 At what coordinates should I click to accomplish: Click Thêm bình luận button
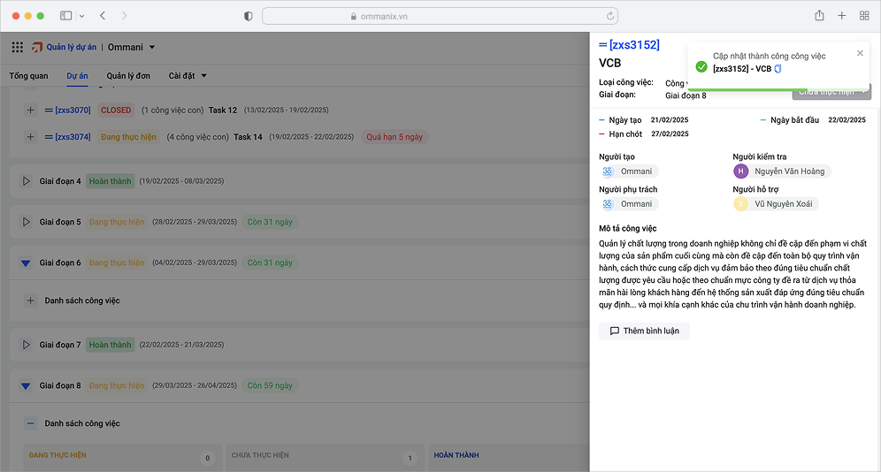(644, 331)
